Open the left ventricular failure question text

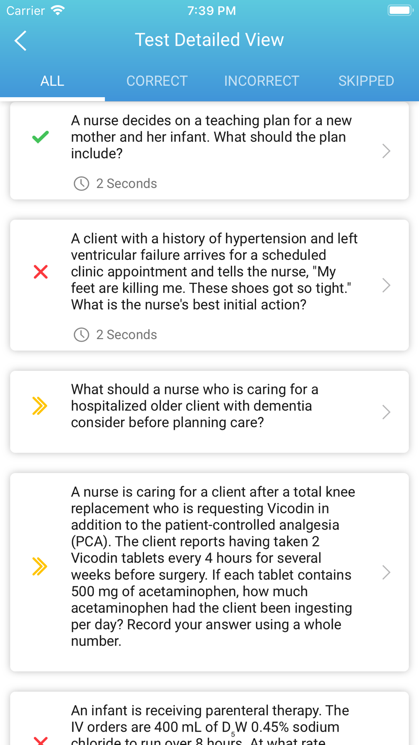[214, 272]
